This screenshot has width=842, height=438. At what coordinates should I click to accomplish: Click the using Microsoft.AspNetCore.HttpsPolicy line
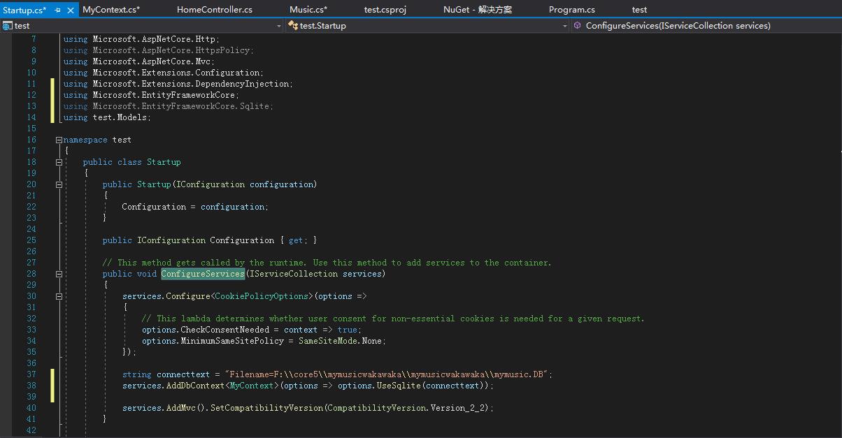pyautogui.click(x=158, y=50)
